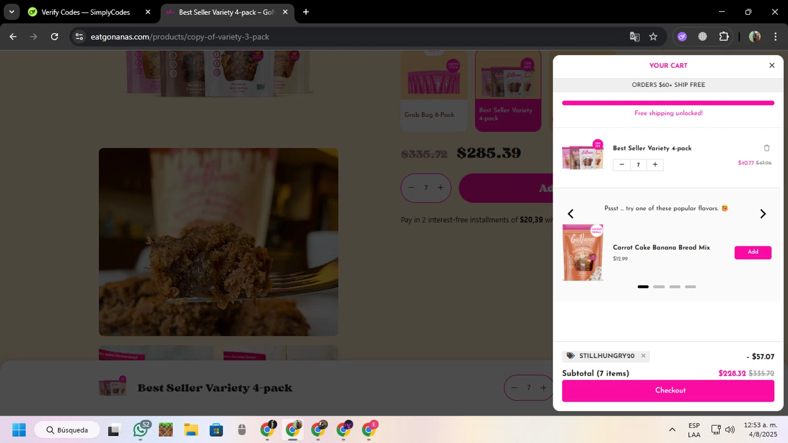Add Carrot Cake Banana Bread Mix to cart
The width and height of the screenshot is (788, 443).
pos(753,252)
